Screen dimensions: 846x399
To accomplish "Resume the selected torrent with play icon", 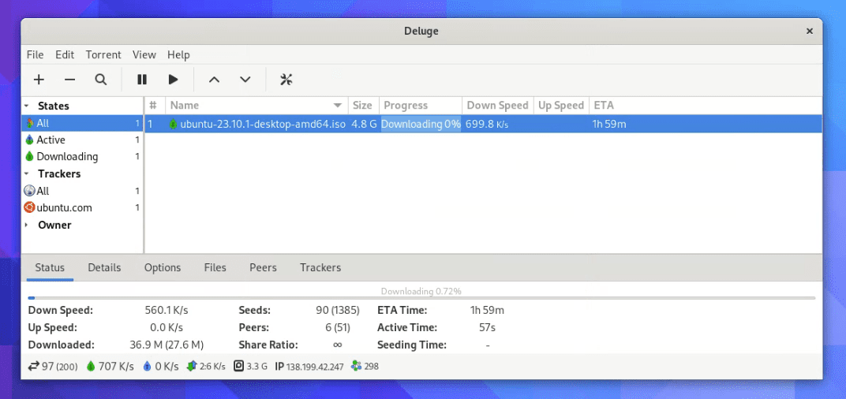I will pos(173,80).
